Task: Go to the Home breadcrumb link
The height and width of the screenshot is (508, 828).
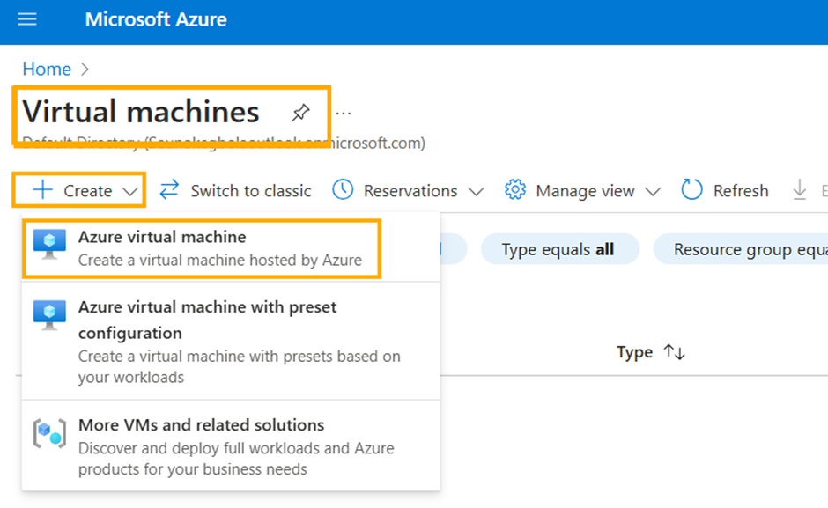Action: click(47, 69)
